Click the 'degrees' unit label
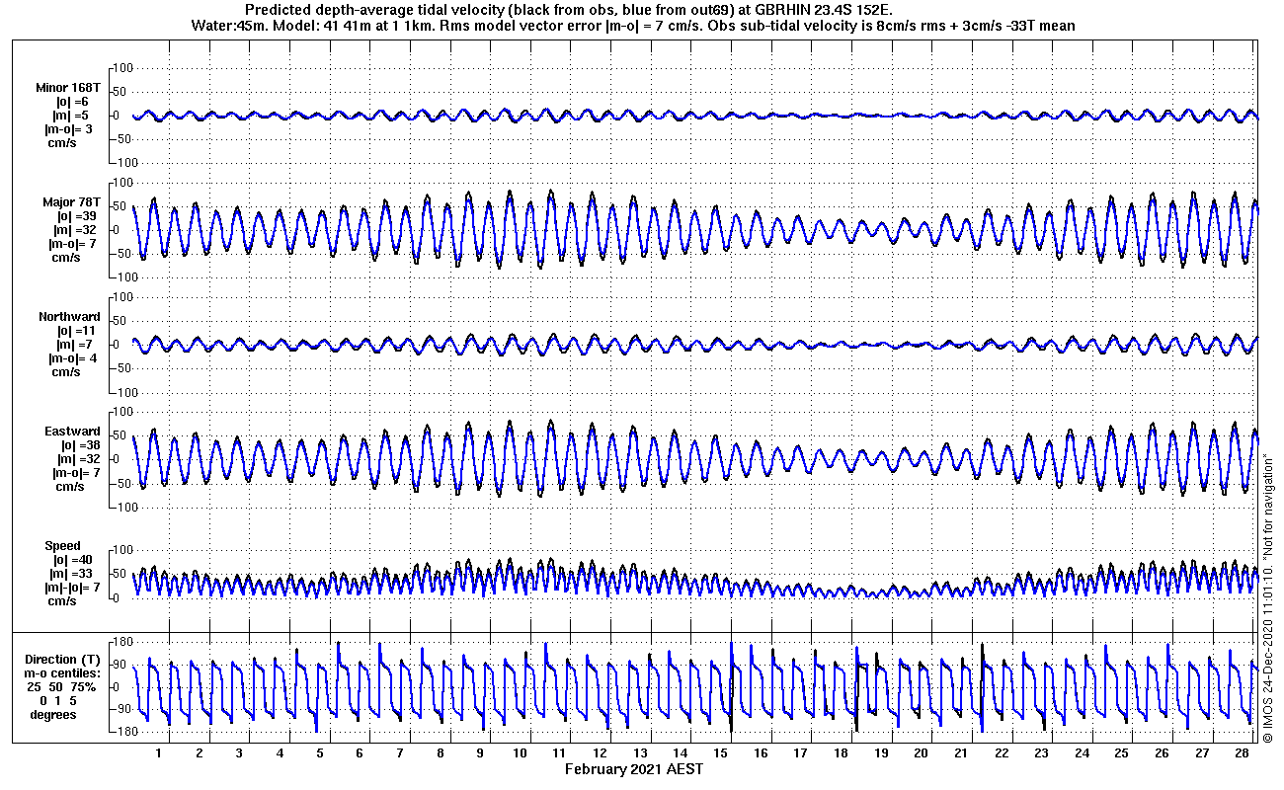1284x790 pixels. tap(53, 715)
